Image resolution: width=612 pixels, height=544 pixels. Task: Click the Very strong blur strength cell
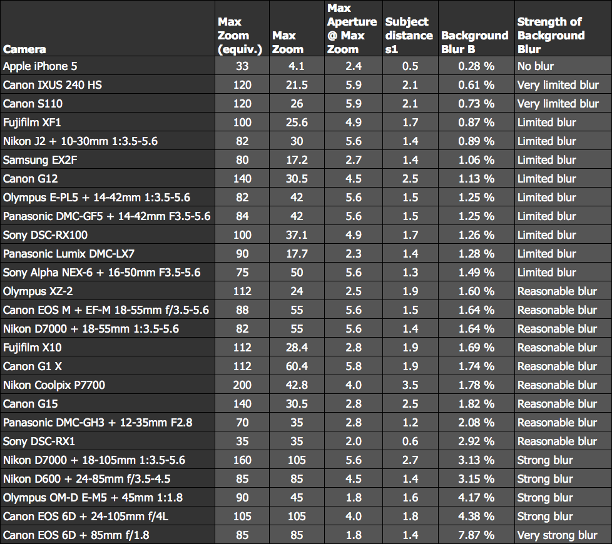(x=563, y=535)
